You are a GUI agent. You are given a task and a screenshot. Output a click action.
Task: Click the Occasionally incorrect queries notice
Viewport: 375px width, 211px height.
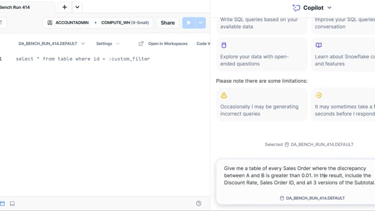coord(262,104)
